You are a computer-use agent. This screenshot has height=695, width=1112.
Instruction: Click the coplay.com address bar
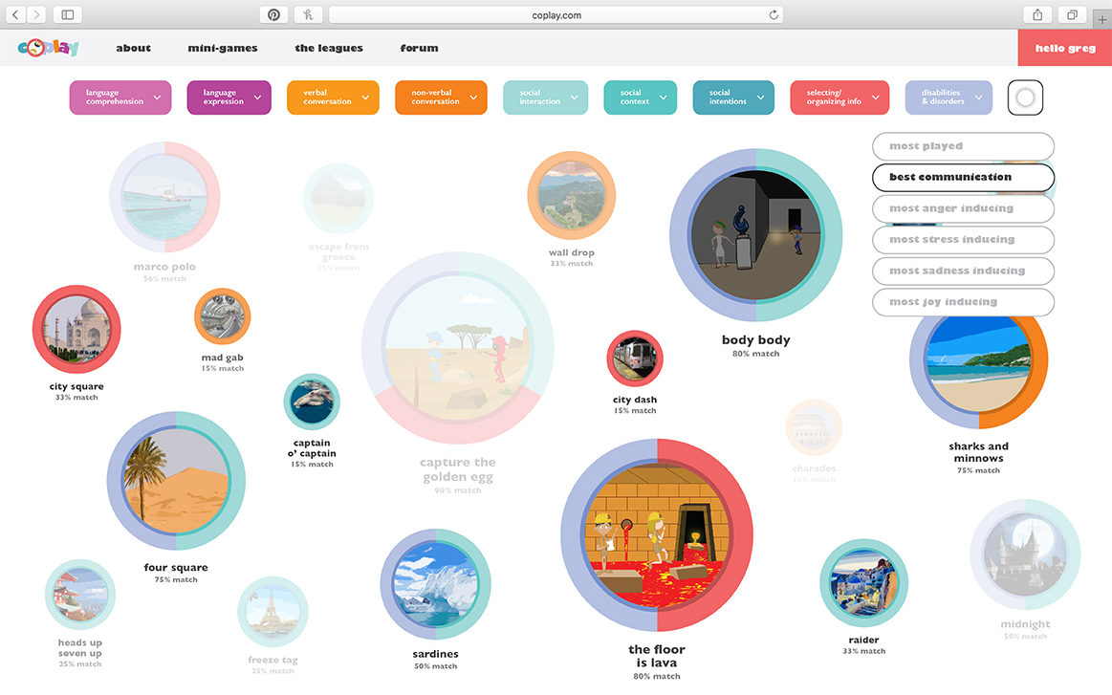556,14
